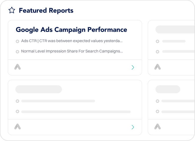Open Campaign Performance report via teal chevron
This screenshot has width=195, height=141.
click(x=133, y=67)
